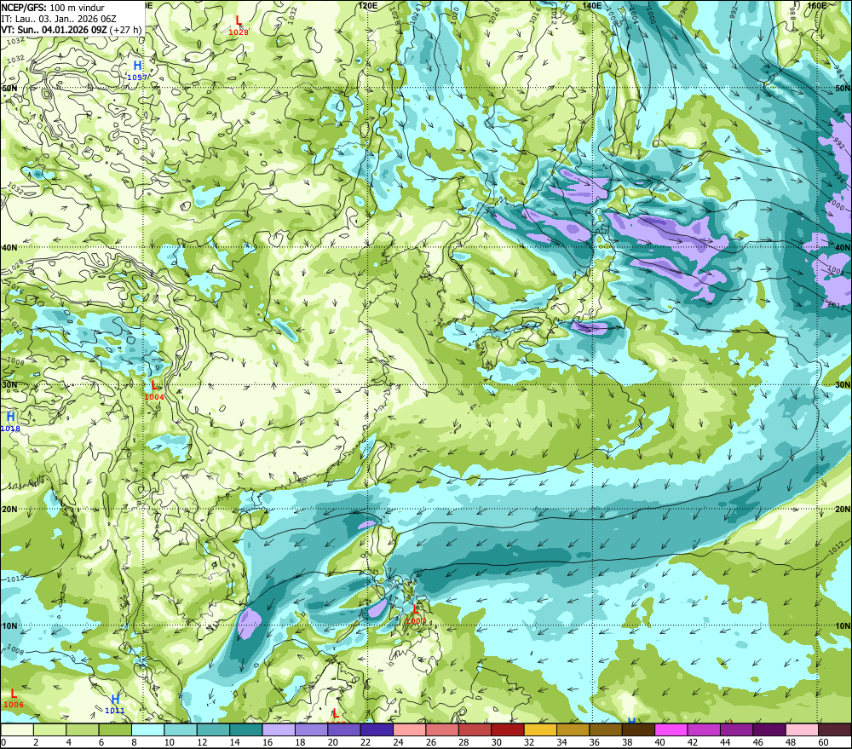This screenshot has height=749, width=852.
Task: Select the golden swatch between 32 and 34
Action: pos(540,730)
